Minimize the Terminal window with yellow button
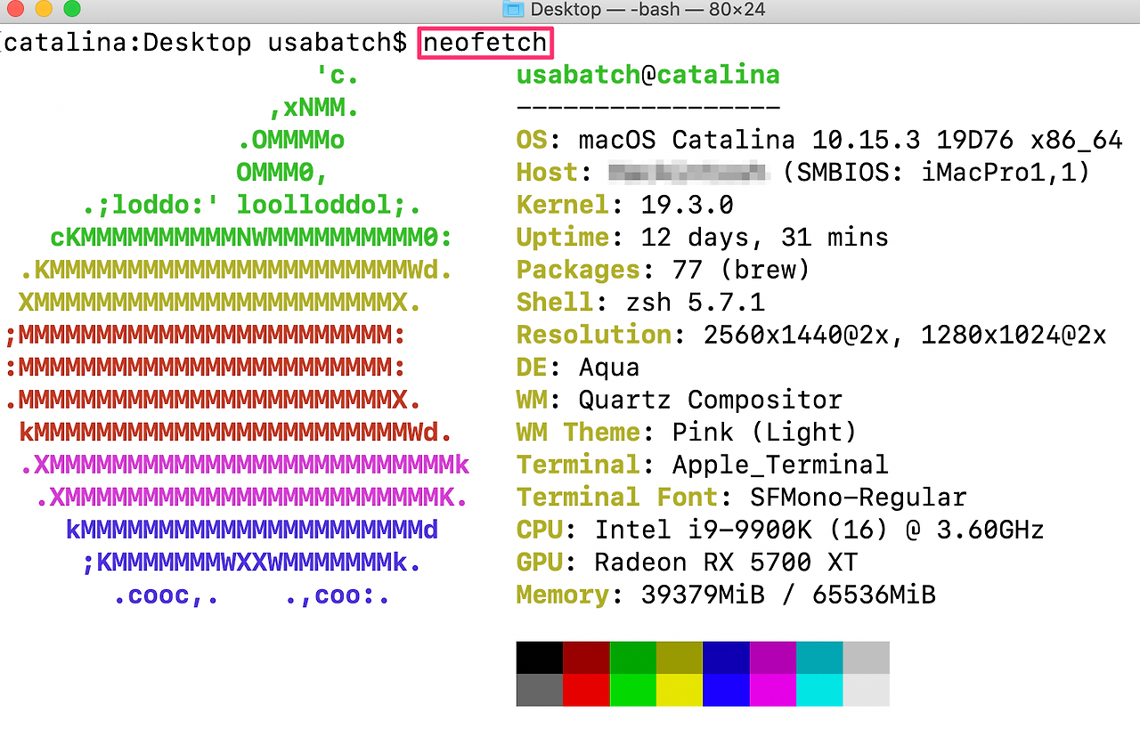Viewport: 1140px width, 729px height. tap(42, 9)
